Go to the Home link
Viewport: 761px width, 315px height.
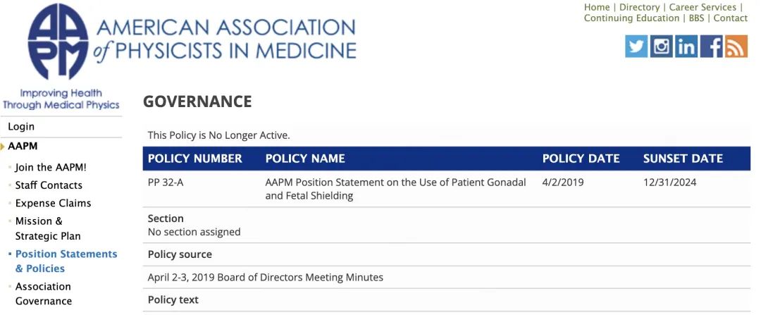[597, 7]
